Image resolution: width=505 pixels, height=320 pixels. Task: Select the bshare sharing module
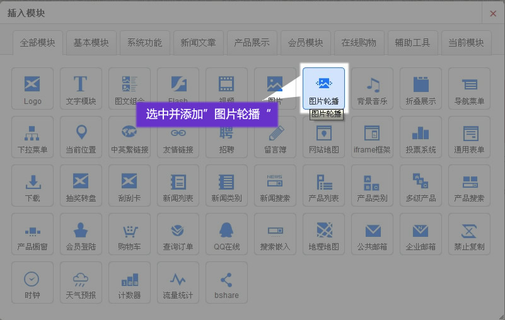coord(226,283)
